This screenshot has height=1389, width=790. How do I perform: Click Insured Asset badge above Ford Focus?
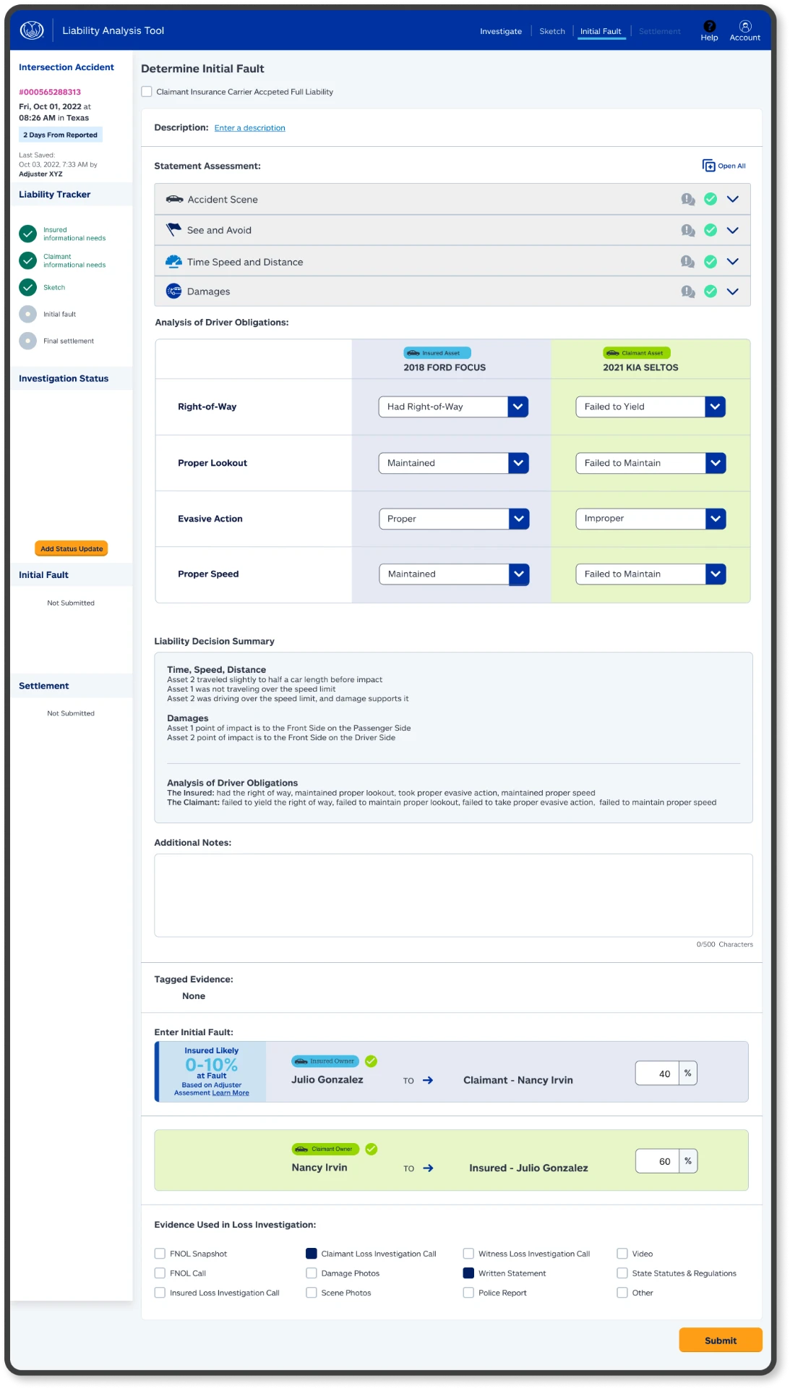pyautogui.click(x=437, y=353)
